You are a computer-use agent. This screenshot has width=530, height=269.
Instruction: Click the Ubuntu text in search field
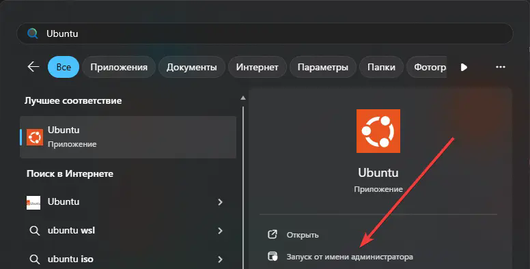[x=62, y=33]
